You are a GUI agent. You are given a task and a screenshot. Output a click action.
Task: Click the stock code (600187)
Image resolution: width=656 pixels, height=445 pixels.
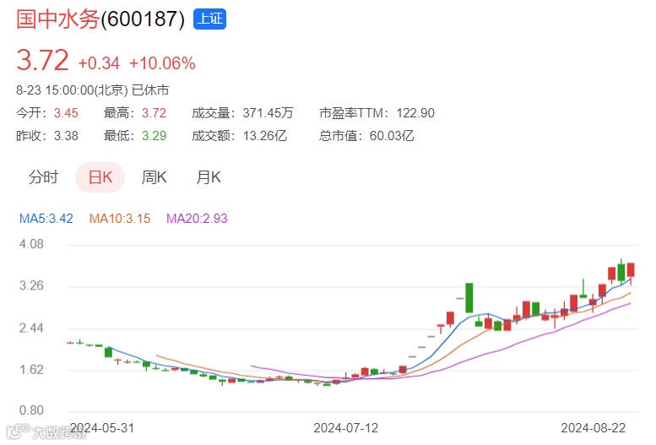coord(143,19)
